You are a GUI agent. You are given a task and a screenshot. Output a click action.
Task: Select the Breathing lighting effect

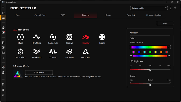pos(37,39)
